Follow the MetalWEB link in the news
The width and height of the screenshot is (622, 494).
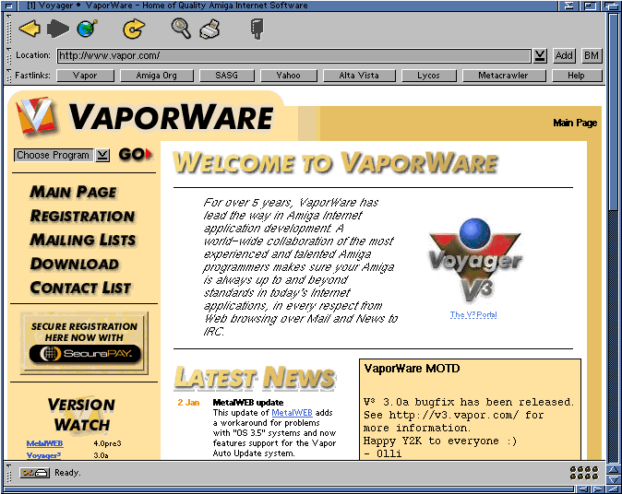[292, 413]
